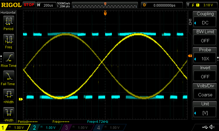219x131 pixels.
Task: Open the Probe 10X ratio selector
Action: tap(205, 56)
